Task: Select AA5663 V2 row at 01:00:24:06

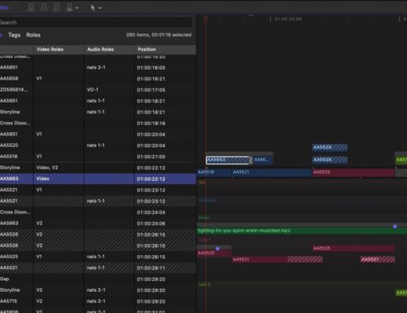Action: pyautogui.click(x=98, y=223)
